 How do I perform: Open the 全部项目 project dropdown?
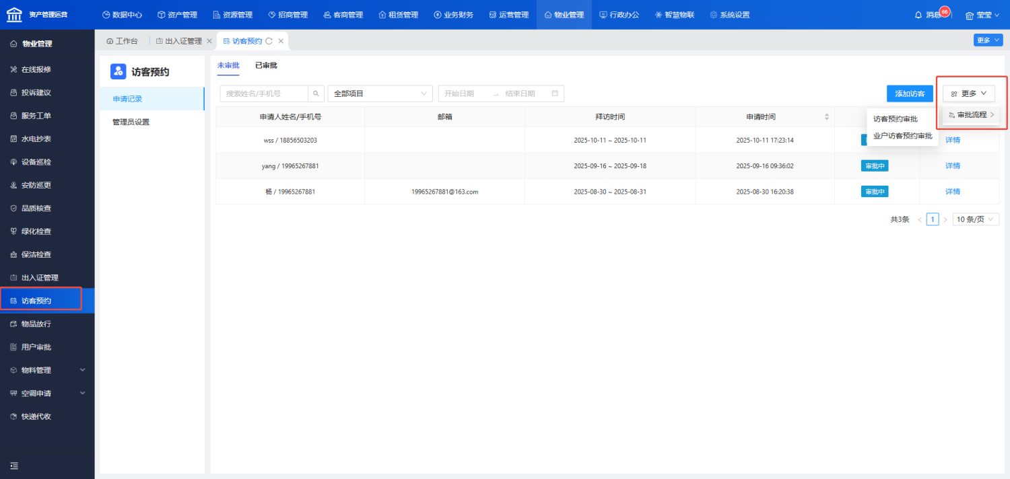pyautogui.click(x=380, y=94)
